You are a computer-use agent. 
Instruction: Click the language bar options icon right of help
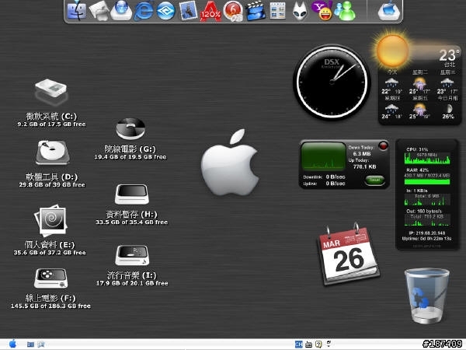(329, 344)
